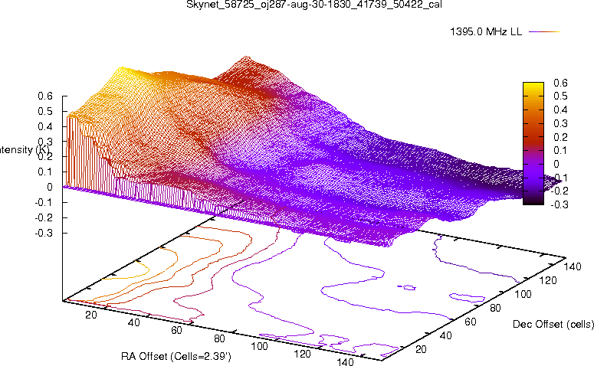Click the 20 tick on the Dec Offset axis
This screenshot has height=366, width=594.
click(421, 349)
